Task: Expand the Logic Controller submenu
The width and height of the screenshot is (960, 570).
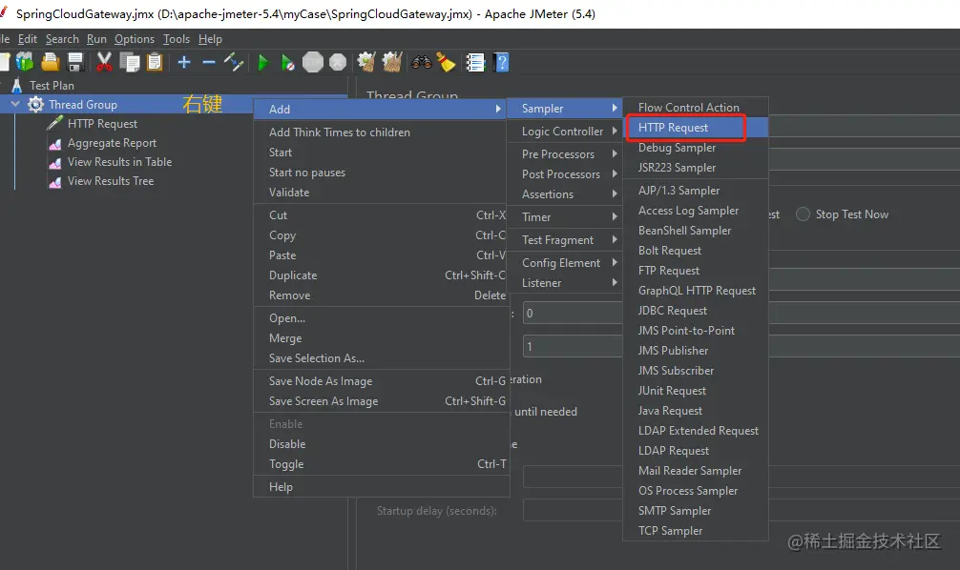Action: (x=564, y=132)
